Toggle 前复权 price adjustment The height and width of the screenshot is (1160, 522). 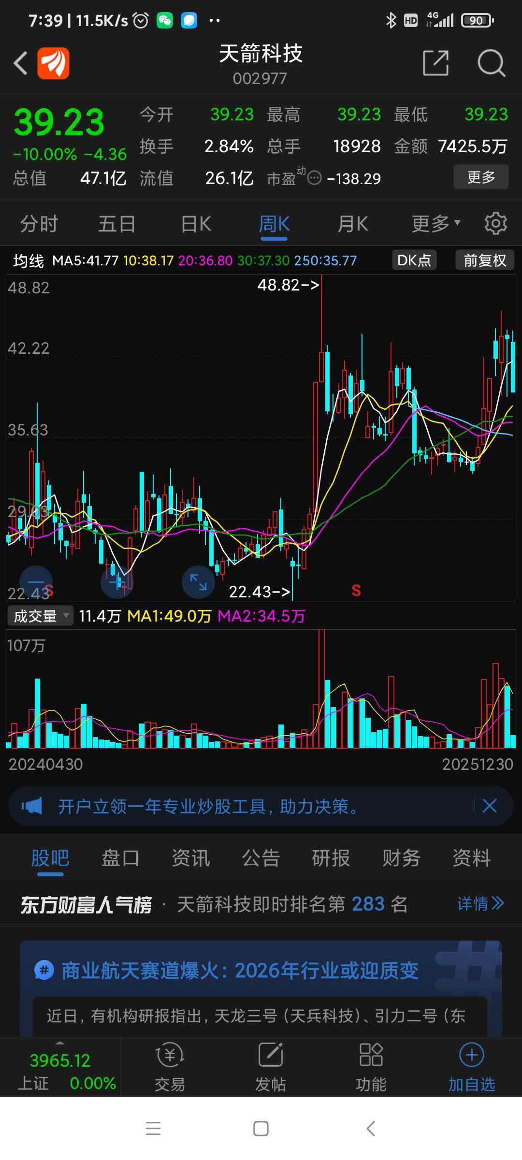pos(485,260)
